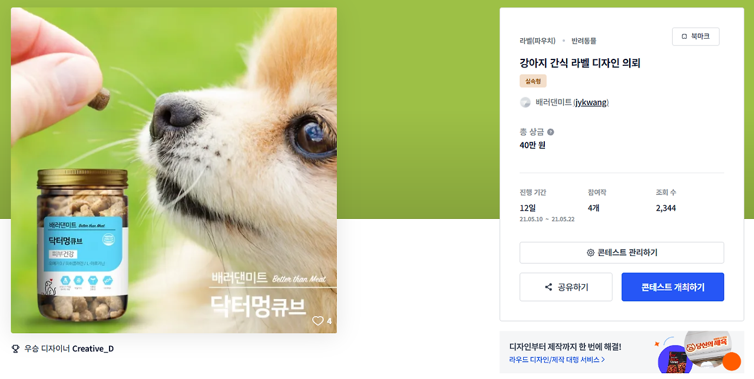Open the winning dog snack design image
The image size is (754, 379).
tap(174, 170)
